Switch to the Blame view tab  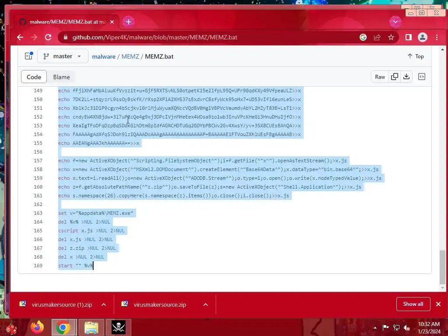[x=61, y=77]
